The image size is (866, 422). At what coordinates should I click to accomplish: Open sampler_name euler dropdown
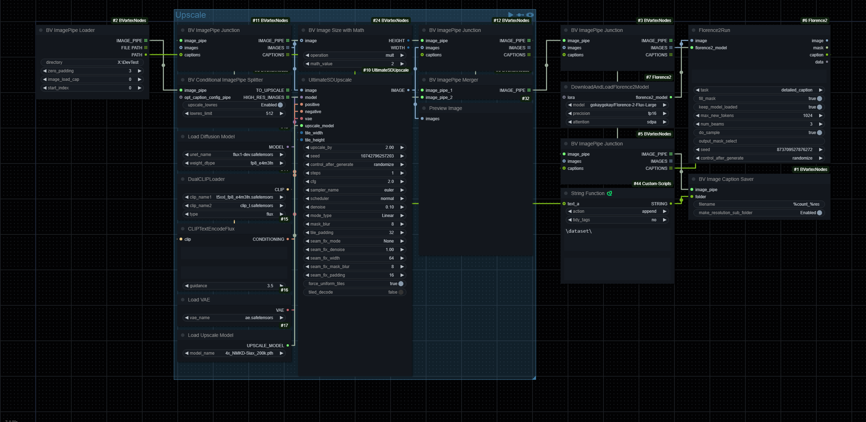click(x=355, y=190)
